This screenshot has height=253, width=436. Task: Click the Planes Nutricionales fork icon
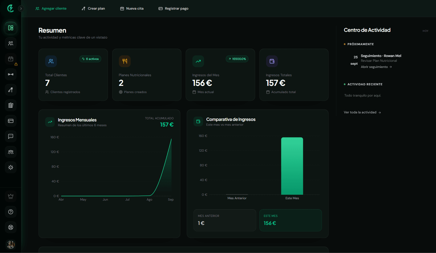pyautogui.click(x=125, y=61)
